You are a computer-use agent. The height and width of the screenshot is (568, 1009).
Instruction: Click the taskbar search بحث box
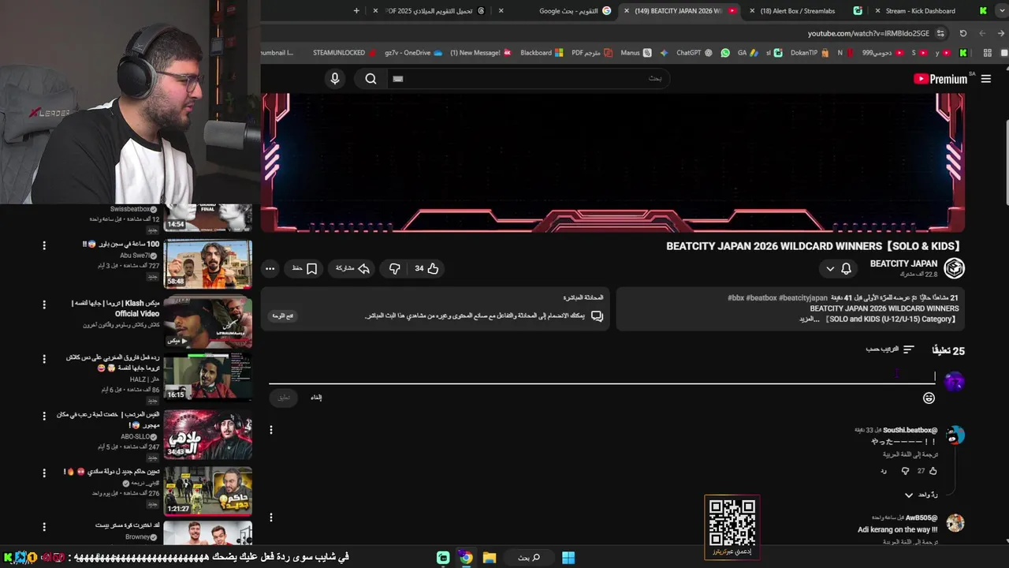[x=527, y=558]
